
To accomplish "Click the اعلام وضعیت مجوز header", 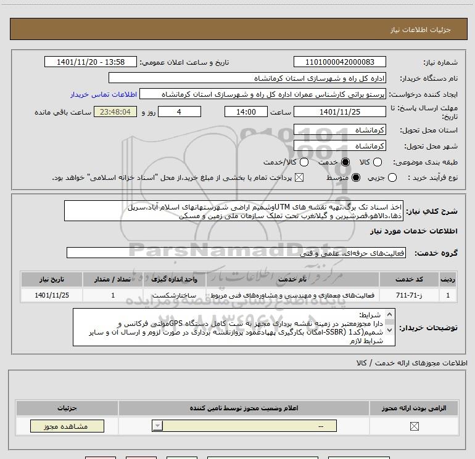I will click(244, 408).
